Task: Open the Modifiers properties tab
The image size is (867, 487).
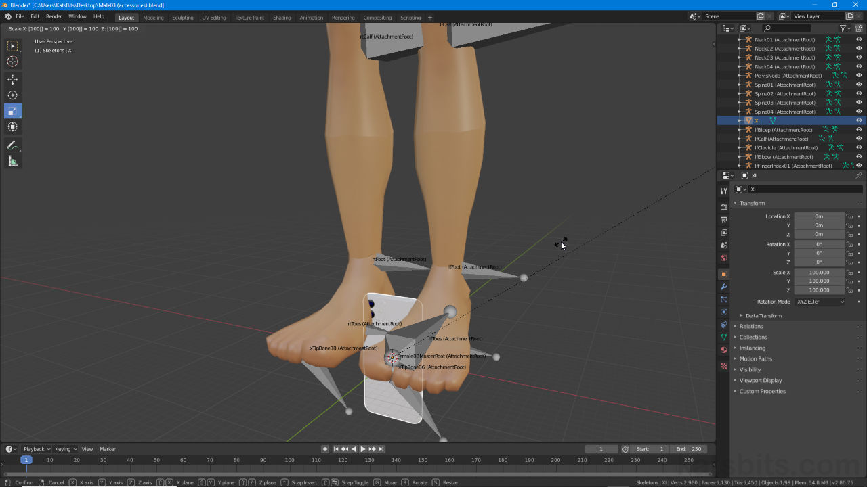Action: pyautogui.click(x=723, y=287)
